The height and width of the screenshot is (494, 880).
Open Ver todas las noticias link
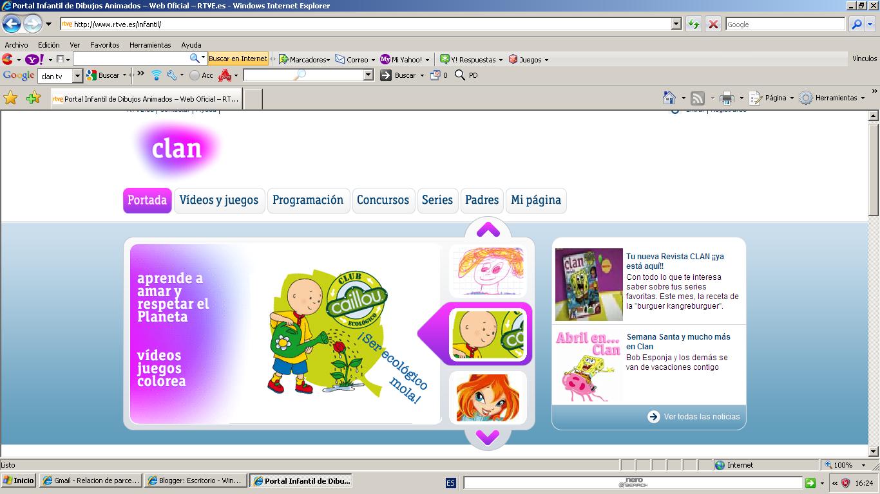tap(694, 417)
